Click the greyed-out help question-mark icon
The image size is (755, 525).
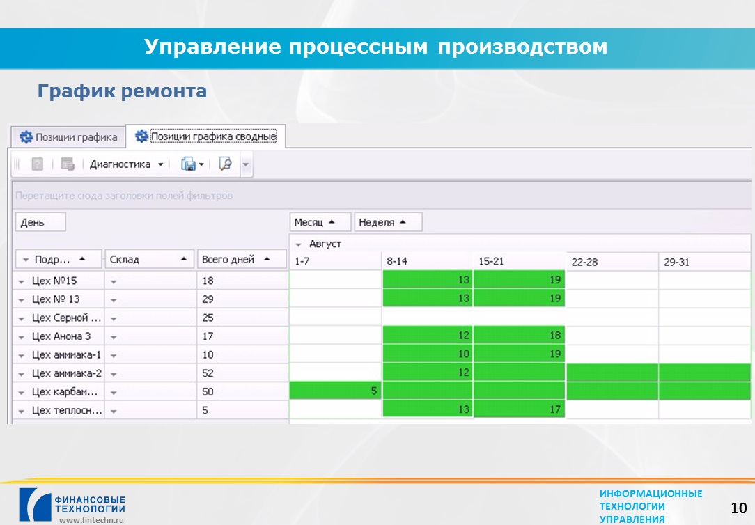click(37, 164)
